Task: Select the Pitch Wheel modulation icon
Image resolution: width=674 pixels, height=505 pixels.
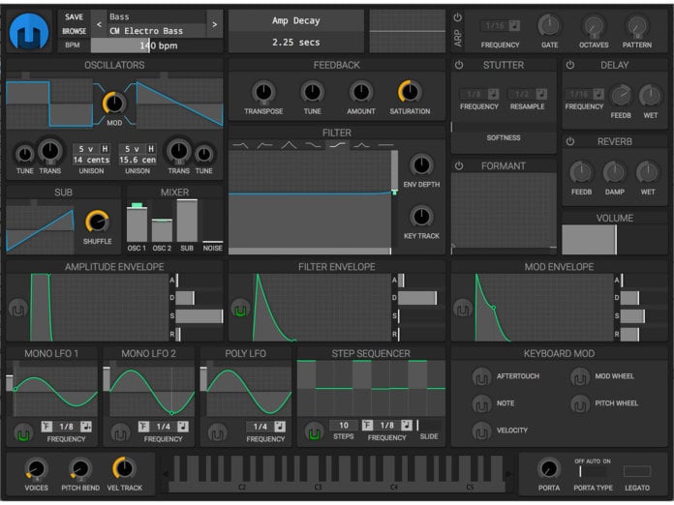Action: point(579,403)
